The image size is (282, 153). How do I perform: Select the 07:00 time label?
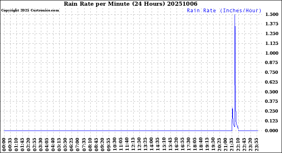[x=78, y=145]
